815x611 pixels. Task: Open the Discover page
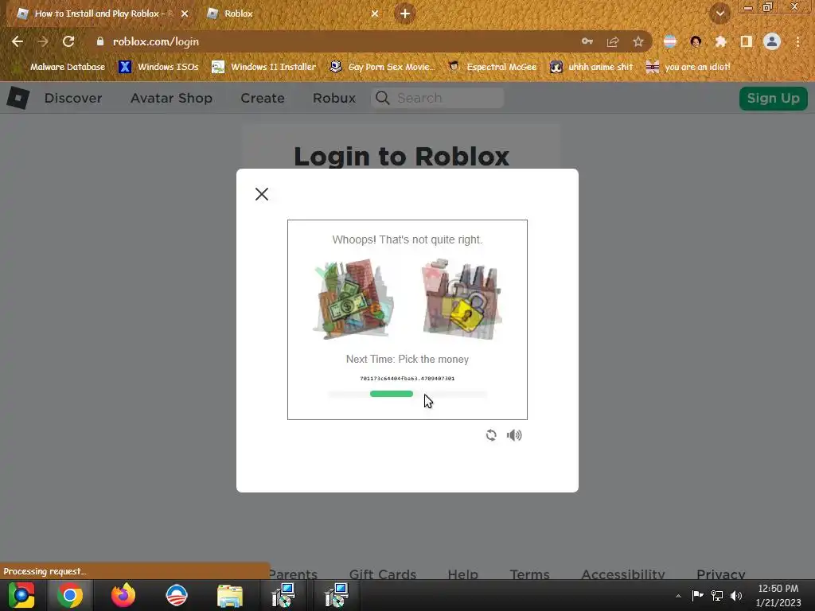point(73,98)
